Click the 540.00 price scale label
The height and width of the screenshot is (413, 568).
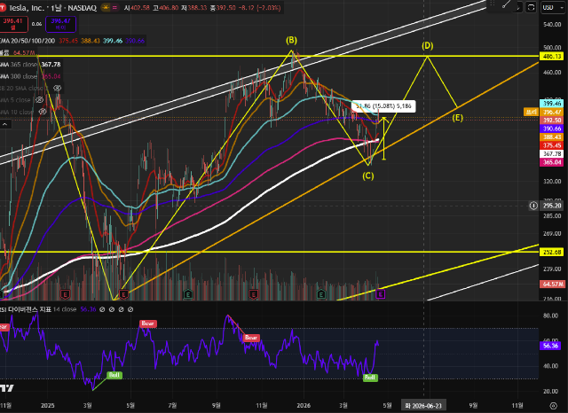click(552, 25)
